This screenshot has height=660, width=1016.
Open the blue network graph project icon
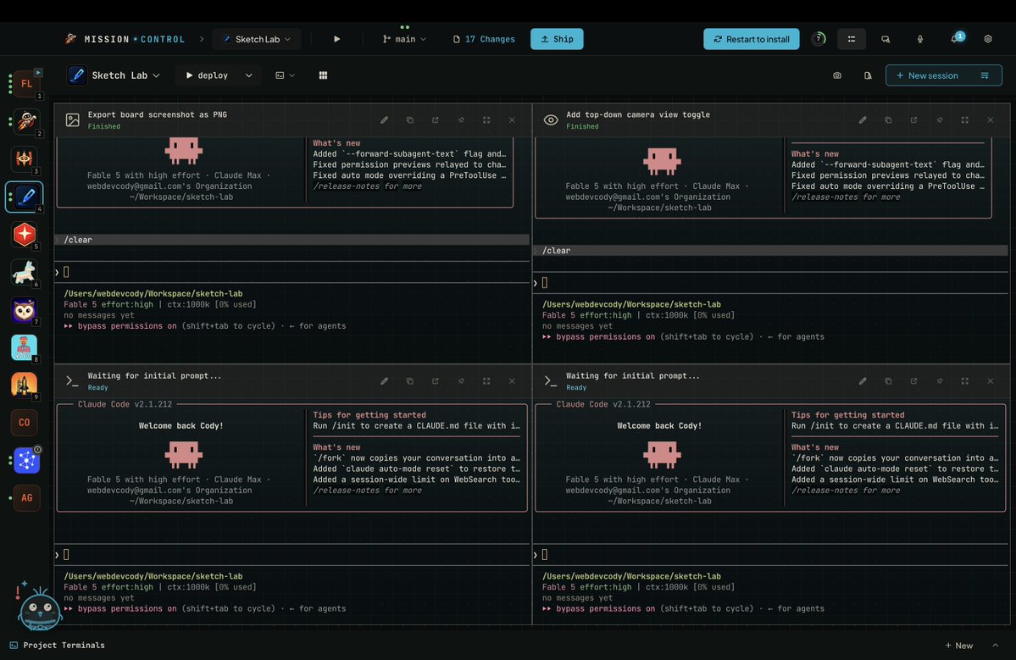coord(26,461)
